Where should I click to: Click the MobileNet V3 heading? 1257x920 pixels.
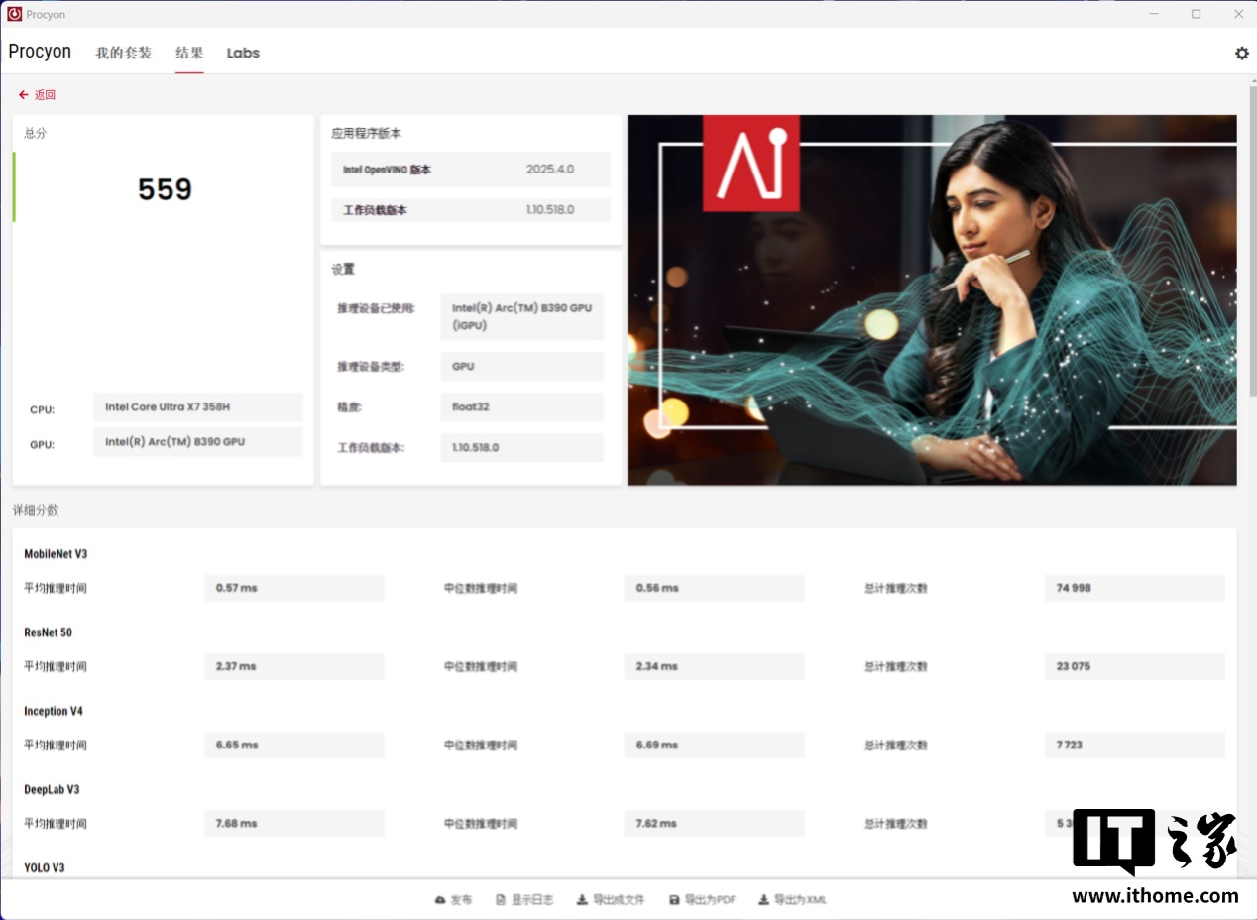coord(56,554)
